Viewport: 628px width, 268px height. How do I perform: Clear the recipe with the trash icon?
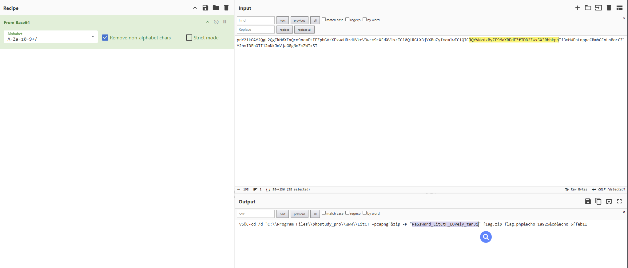(226, 8)
